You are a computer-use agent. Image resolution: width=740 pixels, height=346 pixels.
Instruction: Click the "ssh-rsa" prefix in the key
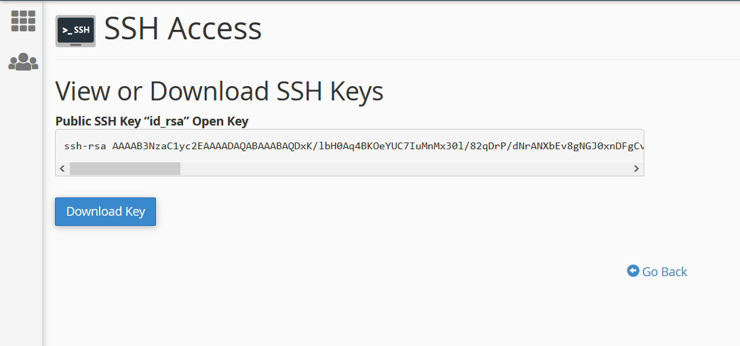(85, 146)
